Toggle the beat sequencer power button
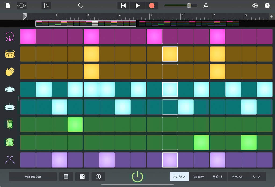This screenshot has width=275, height=187. (x=137, y=177)
